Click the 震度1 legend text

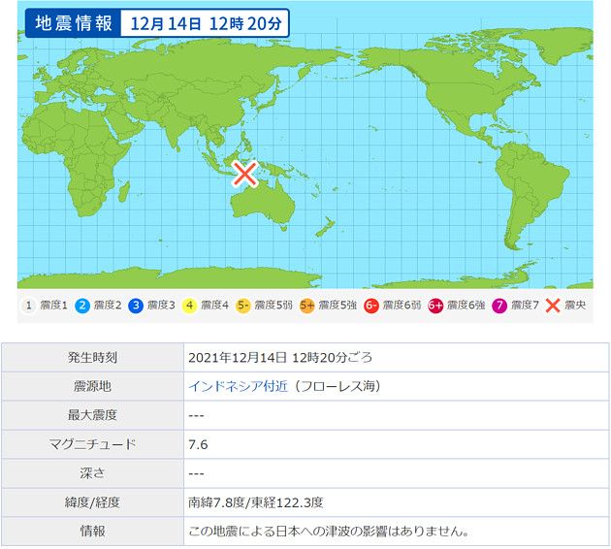(x=53, y=306)
